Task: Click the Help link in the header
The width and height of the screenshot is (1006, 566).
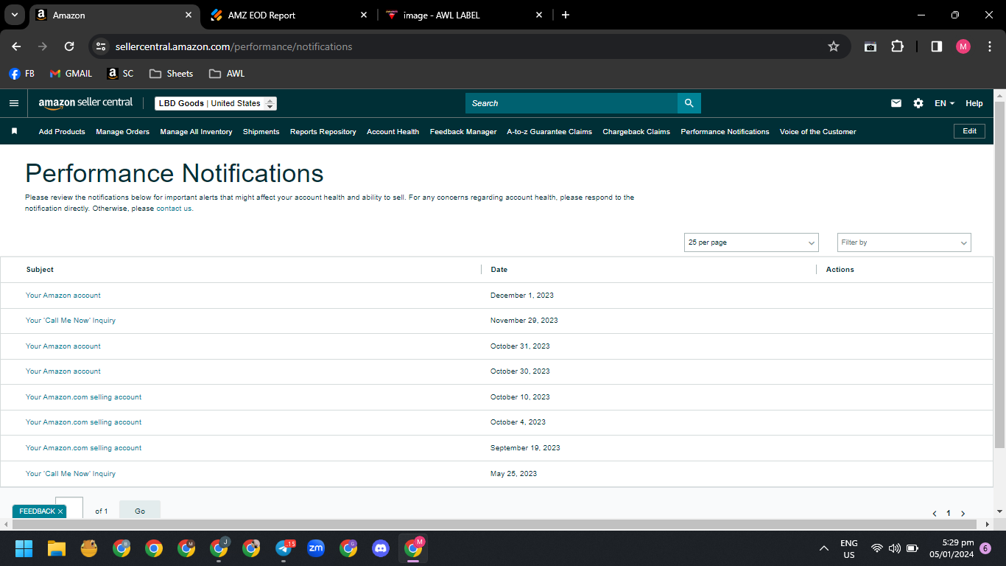Action: pos(974,103)
